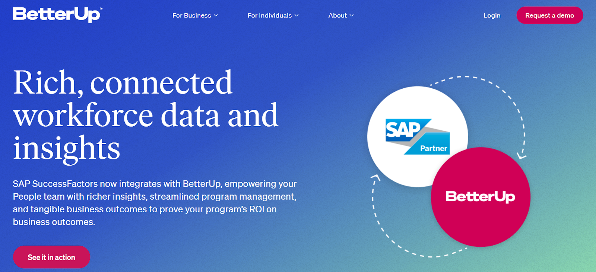Click the SAP SuccessFactors description paragraph
The image size is (596, 272).
[x=155, y=202]
